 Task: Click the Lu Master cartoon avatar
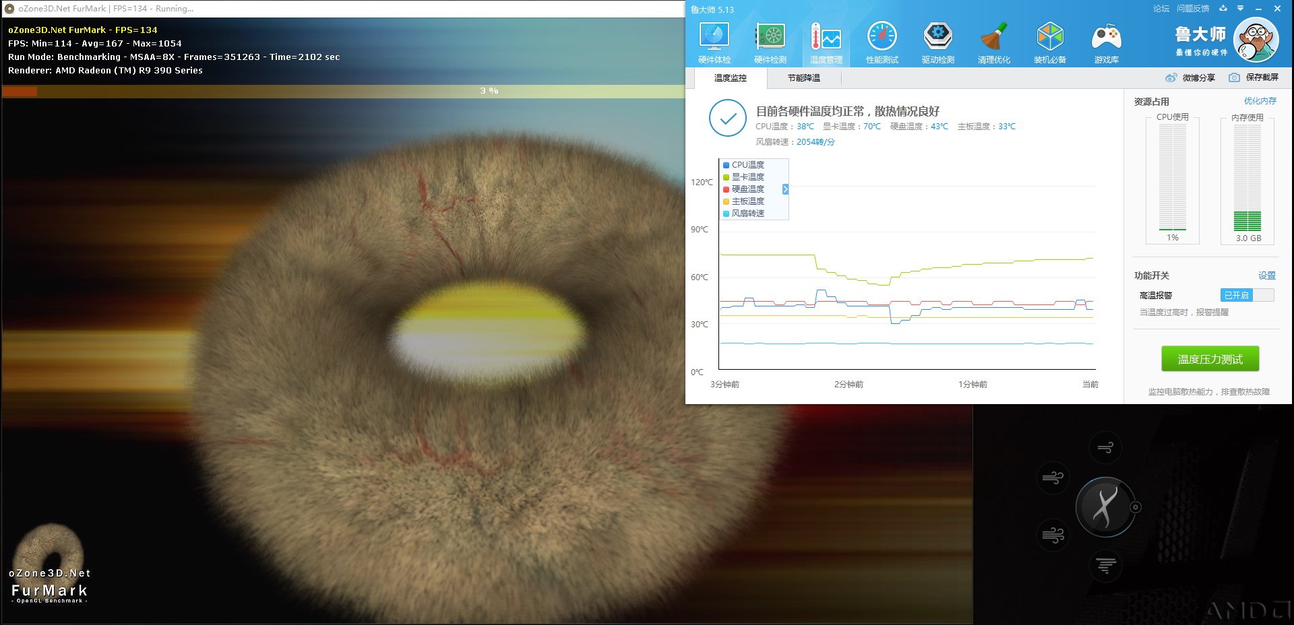(x=1256, y=40)
